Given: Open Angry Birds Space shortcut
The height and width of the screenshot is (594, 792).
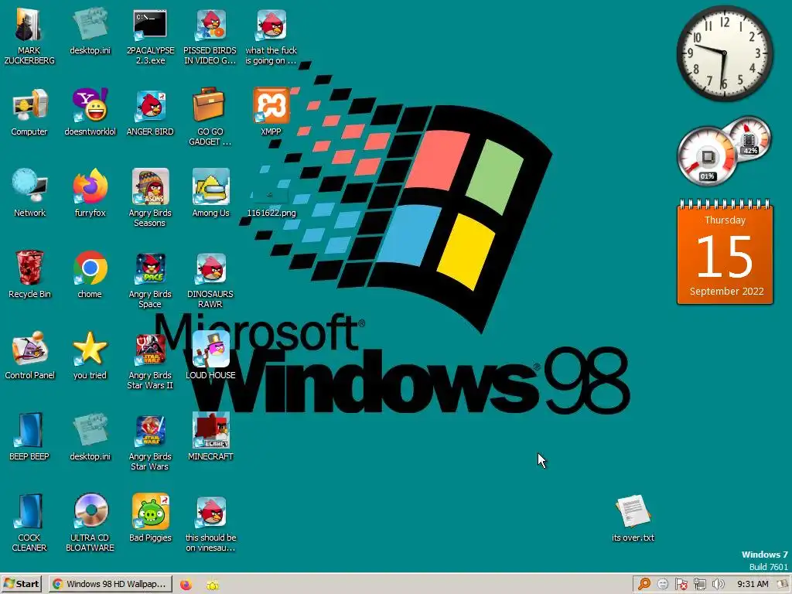Looking at the screenshot, I should click(150, 268).
